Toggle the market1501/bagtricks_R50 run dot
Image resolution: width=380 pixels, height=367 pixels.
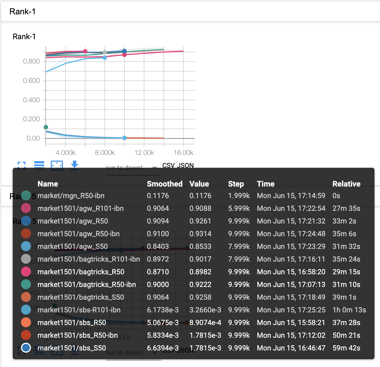pyautogui.click(x=26, y=272)
